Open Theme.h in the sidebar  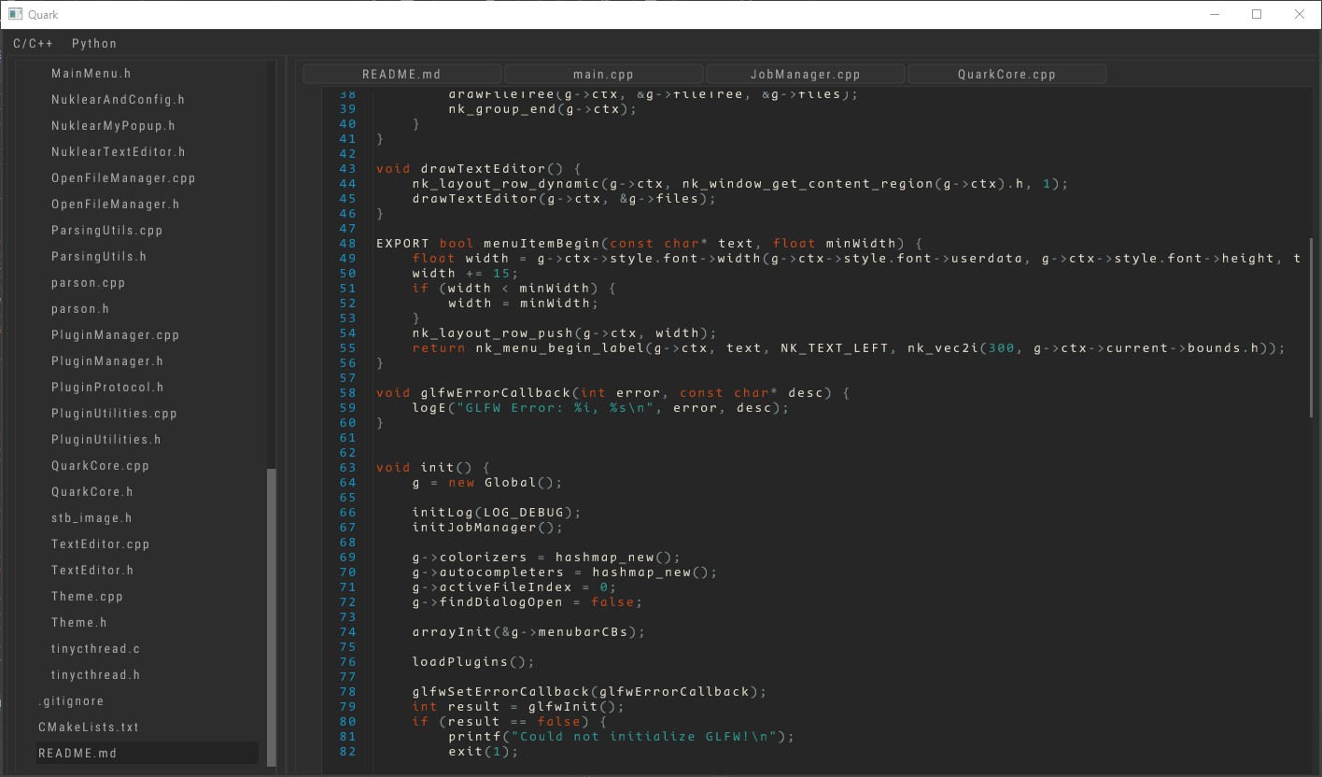click(x=78, y=622)
